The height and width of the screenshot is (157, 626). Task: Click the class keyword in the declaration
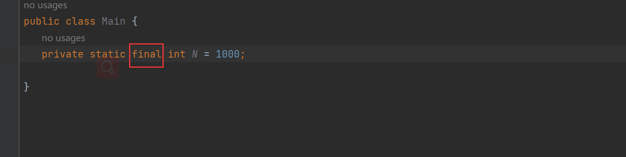coord(81,21)
